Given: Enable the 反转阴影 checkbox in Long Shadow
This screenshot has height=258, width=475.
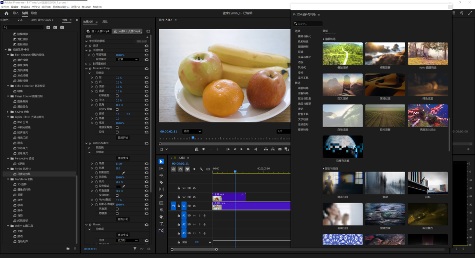Looking at the screenshot, I should click(117, 194).
